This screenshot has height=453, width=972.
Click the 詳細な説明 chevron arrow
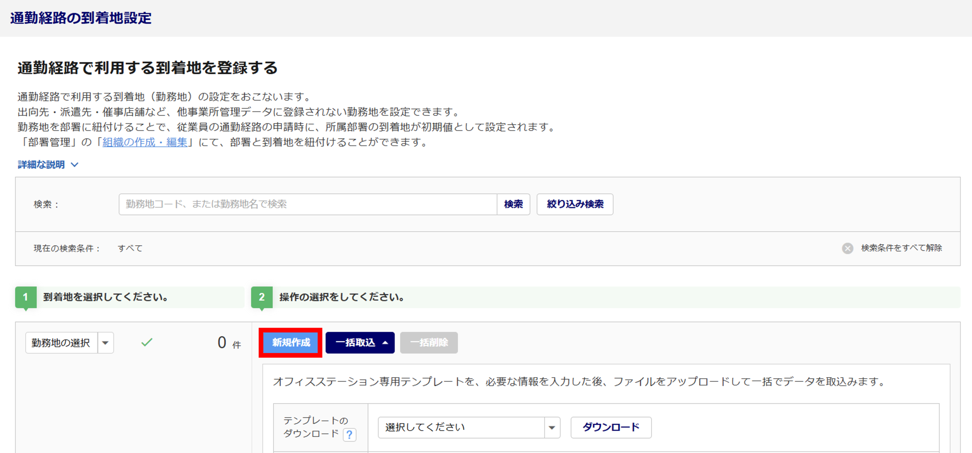75,165
